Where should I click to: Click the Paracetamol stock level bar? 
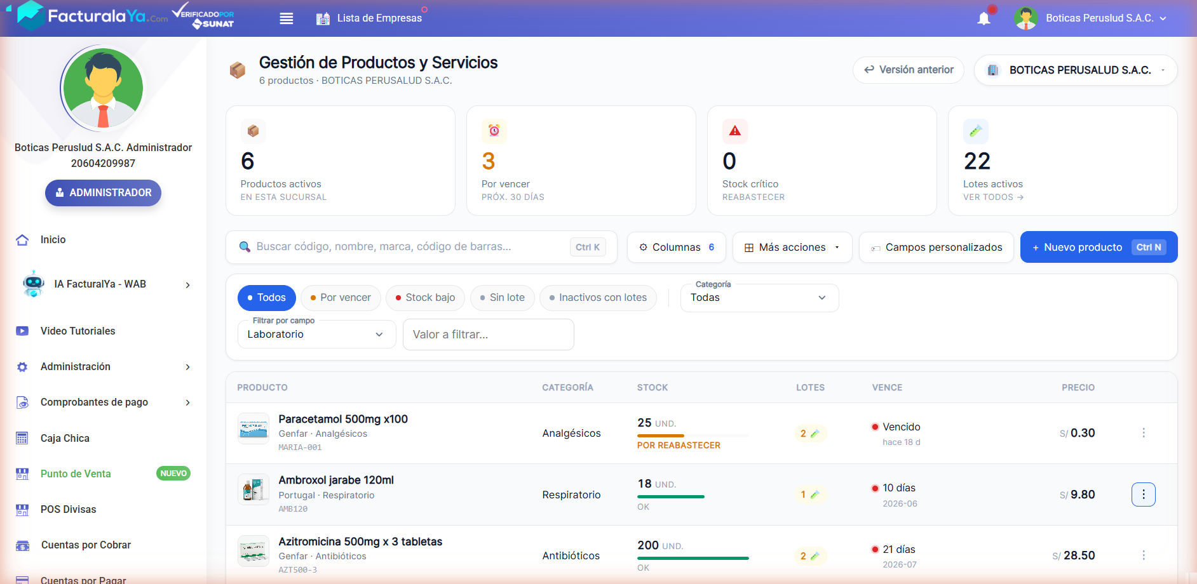[693, 435]
